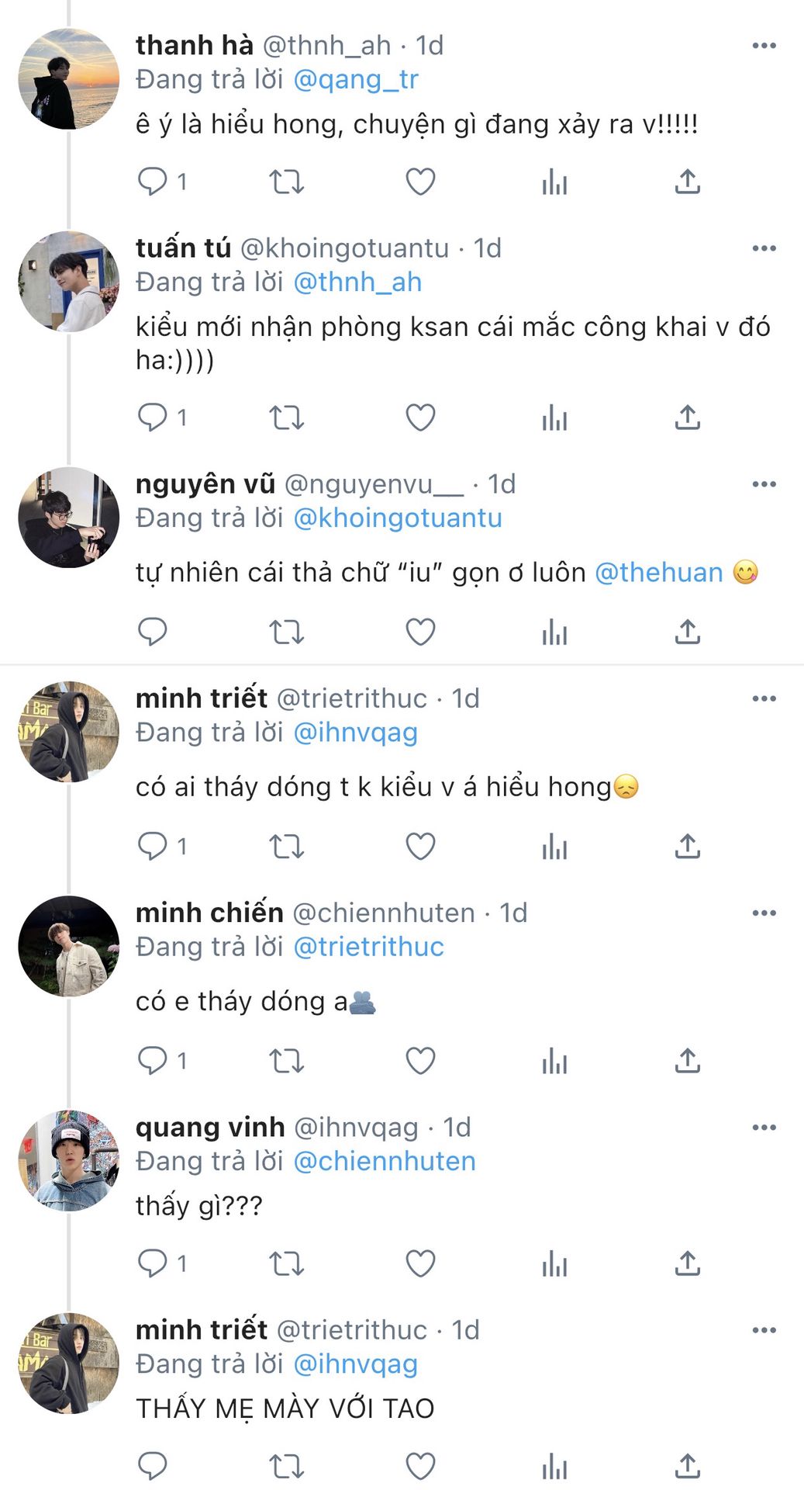Image resolution: width=804 pixels, height=1490 pixels.
Task: Open tuấn tú's profile picture
Action: click(69, 282)
